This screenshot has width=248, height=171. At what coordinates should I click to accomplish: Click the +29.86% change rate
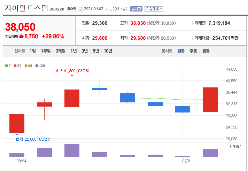coord(53,37)
